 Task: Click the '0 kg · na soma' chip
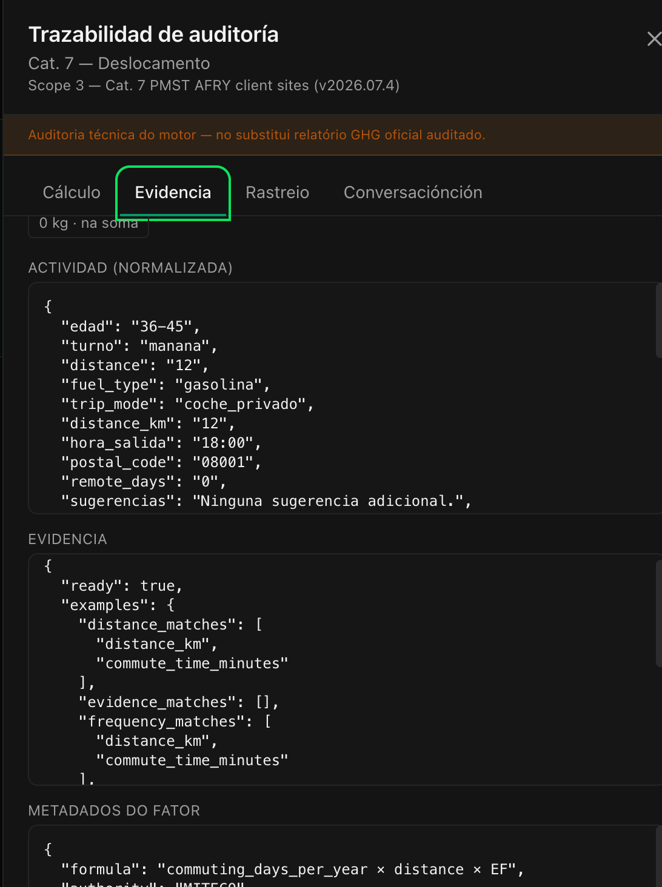89,224
